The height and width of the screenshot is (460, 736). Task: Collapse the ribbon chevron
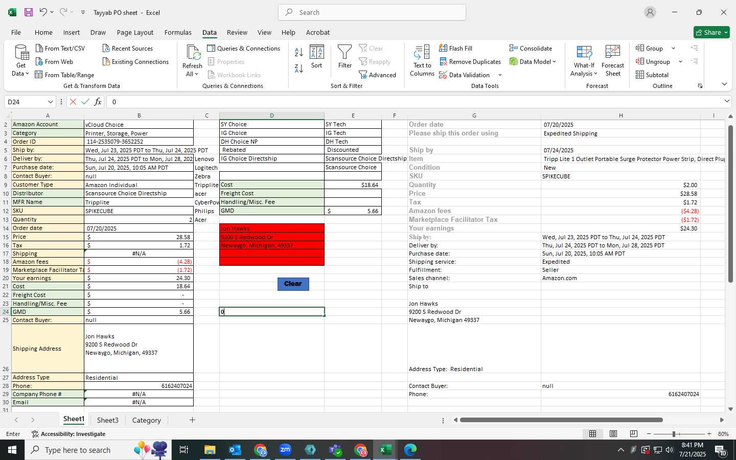point(724,84)
